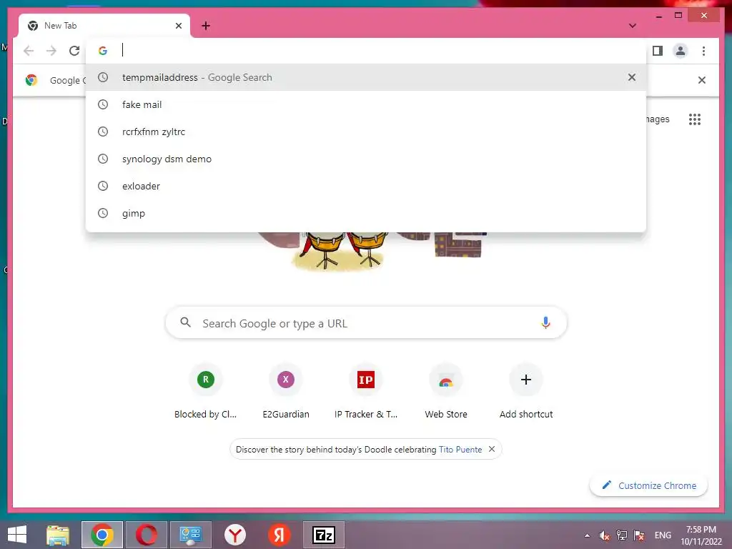Open the red Yandex taskbar icon

280,535
